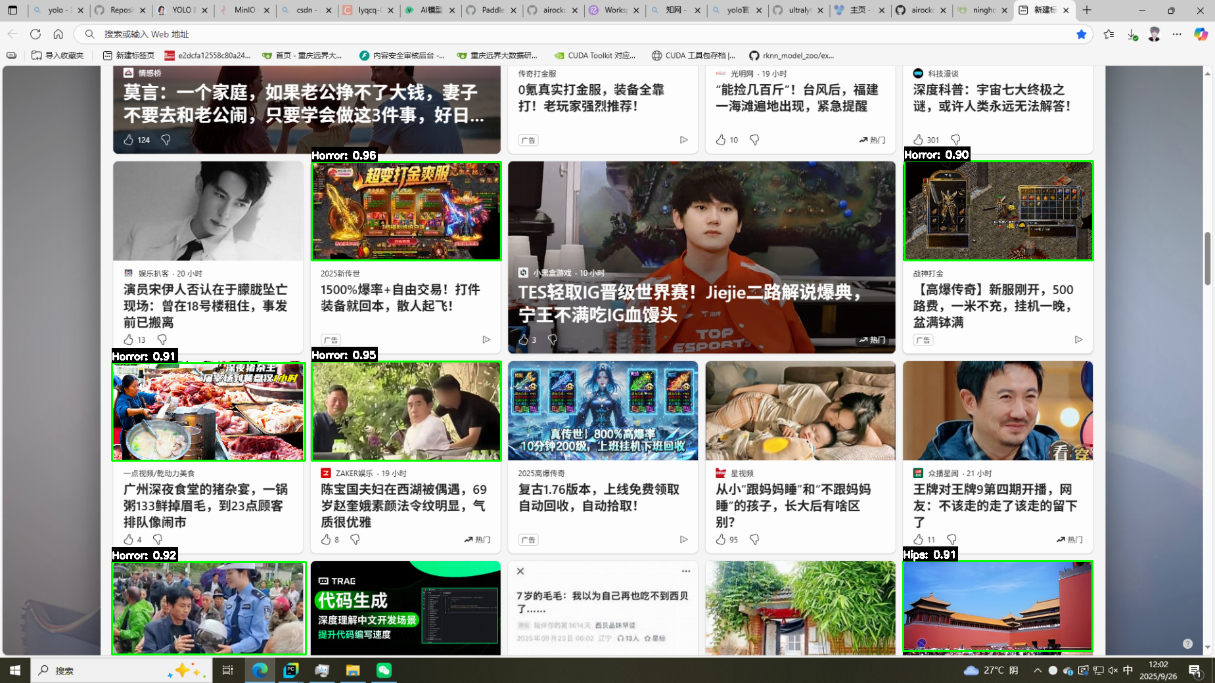Like the 跟妈妈睡 article with 95 likes

[721, 539]
